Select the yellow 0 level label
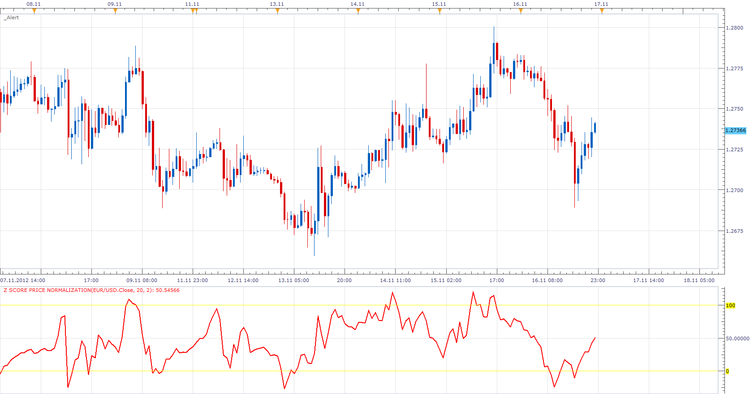 (727, 371)
